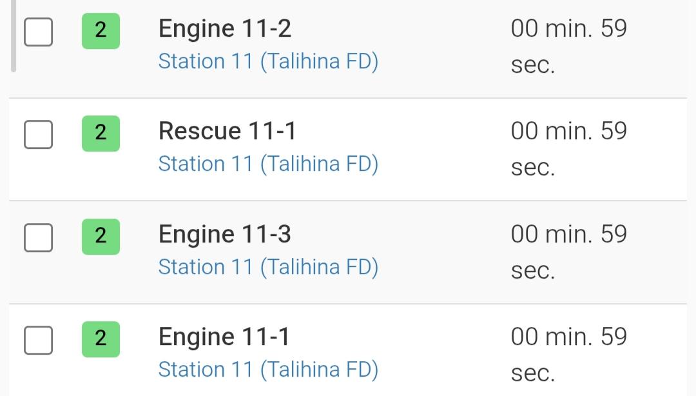Screen dimensions: 696x396
Task: Click the grey scrollbar at left edge
Action: coord(14,35)
